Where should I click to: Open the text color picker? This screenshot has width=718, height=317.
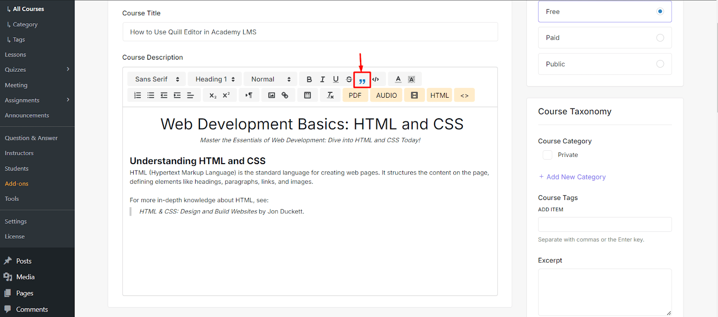pos(398,79)
